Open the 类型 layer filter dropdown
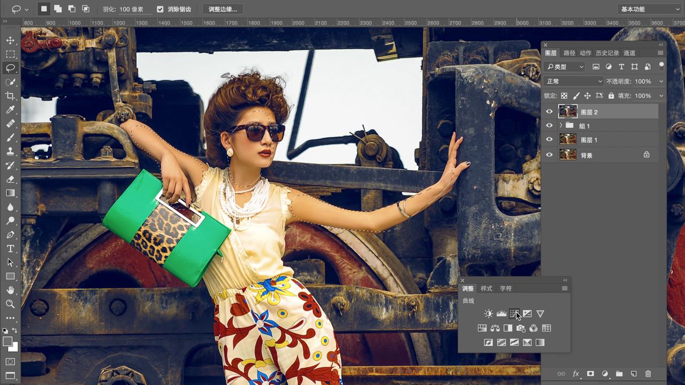Viewport: 685px width, 385px height. 565,67
